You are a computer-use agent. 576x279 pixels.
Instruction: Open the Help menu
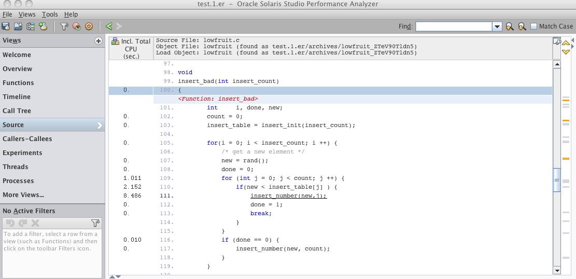71,15
